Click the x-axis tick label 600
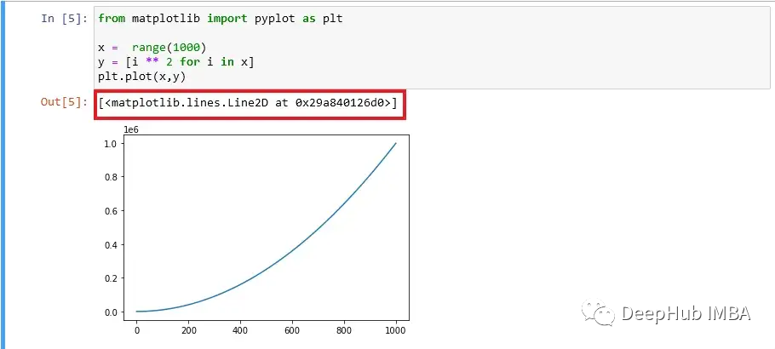Viewport: 775px width, 349px height. [292, 330]
